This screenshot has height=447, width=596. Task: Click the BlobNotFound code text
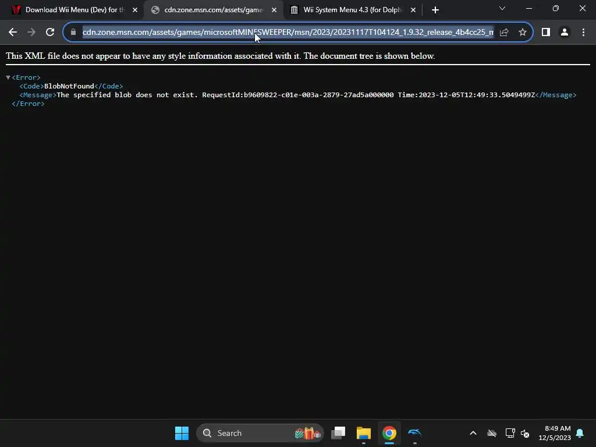[69, 86]
